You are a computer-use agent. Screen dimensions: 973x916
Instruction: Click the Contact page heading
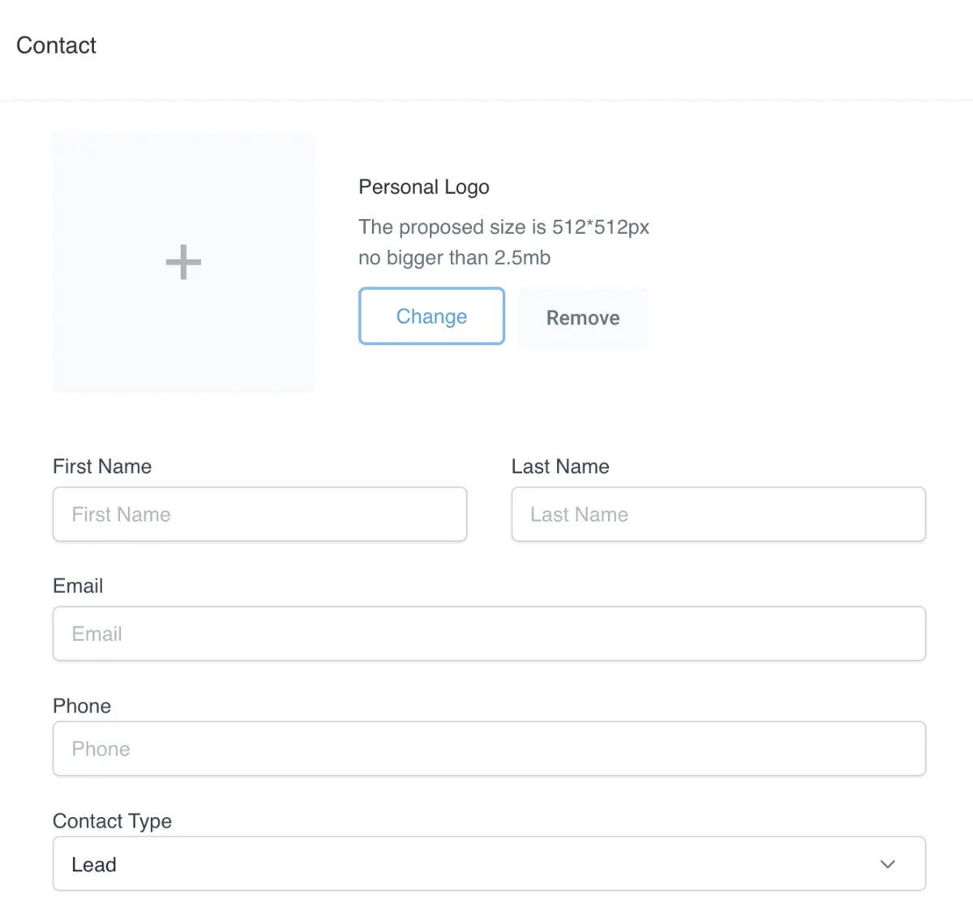pos(56,45)
